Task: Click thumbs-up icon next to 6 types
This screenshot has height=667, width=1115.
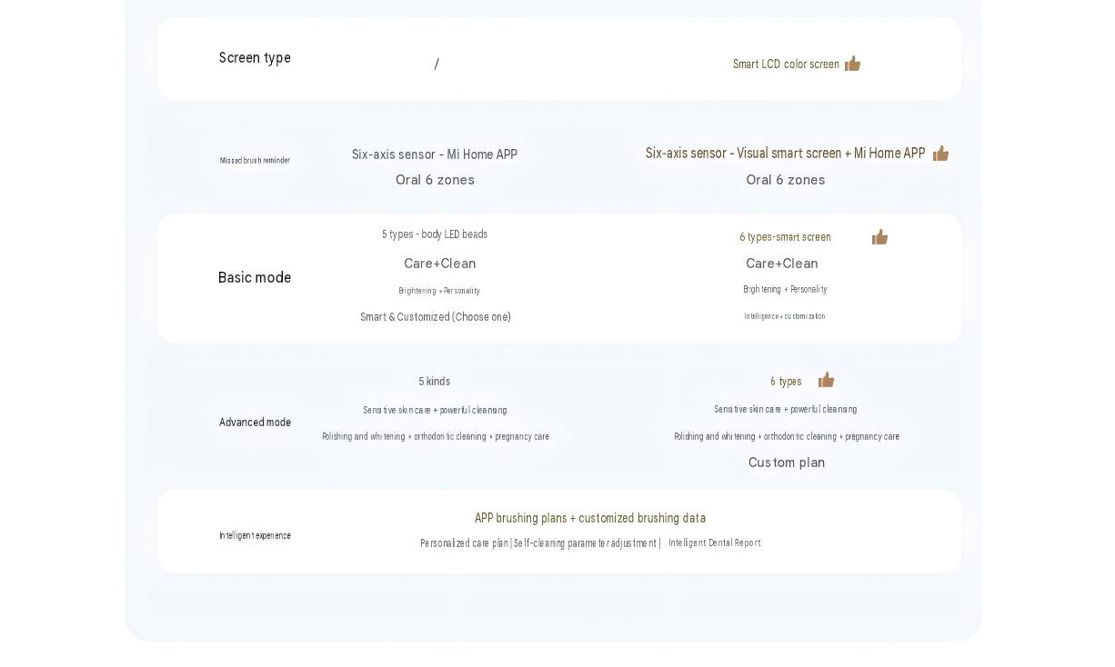Action: tap(826, 380)
